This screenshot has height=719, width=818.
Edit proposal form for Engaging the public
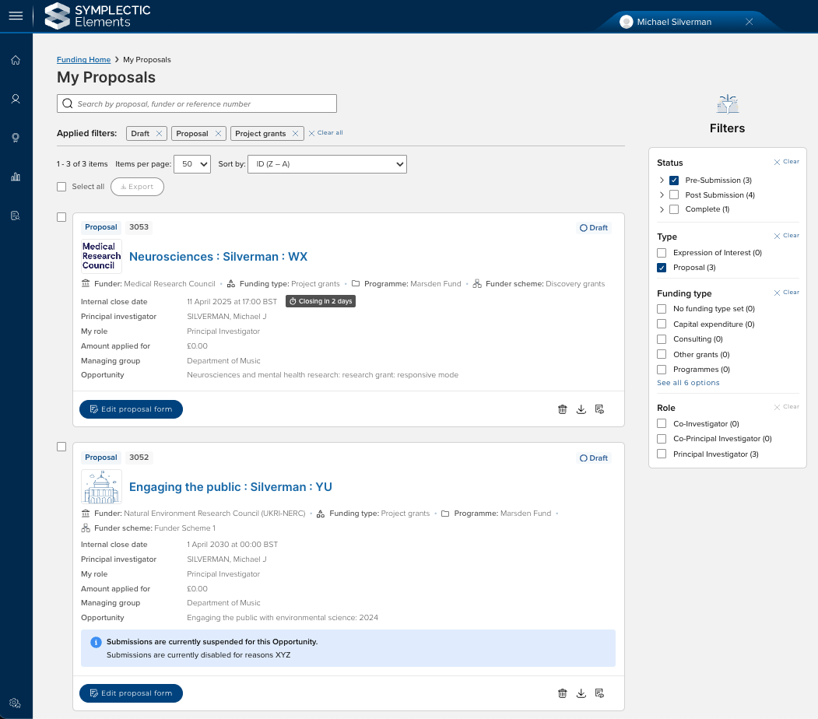point(131,693)
